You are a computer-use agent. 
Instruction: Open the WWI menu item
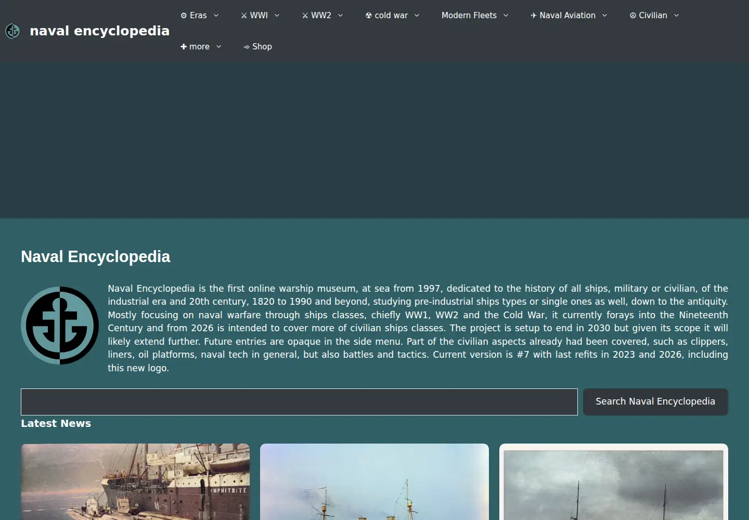[254, 16]
